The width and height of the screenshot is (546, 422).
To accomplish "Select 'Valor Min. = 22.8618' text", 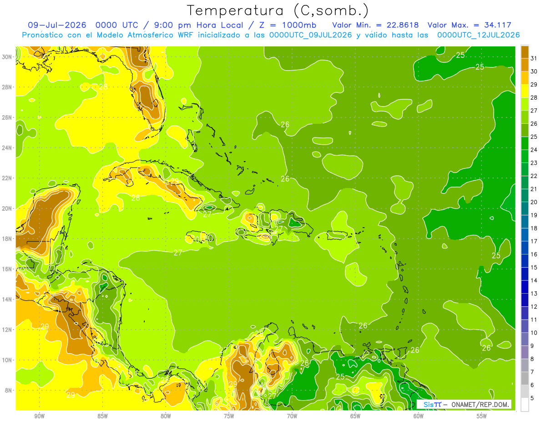I will click(x=376, y=25).
